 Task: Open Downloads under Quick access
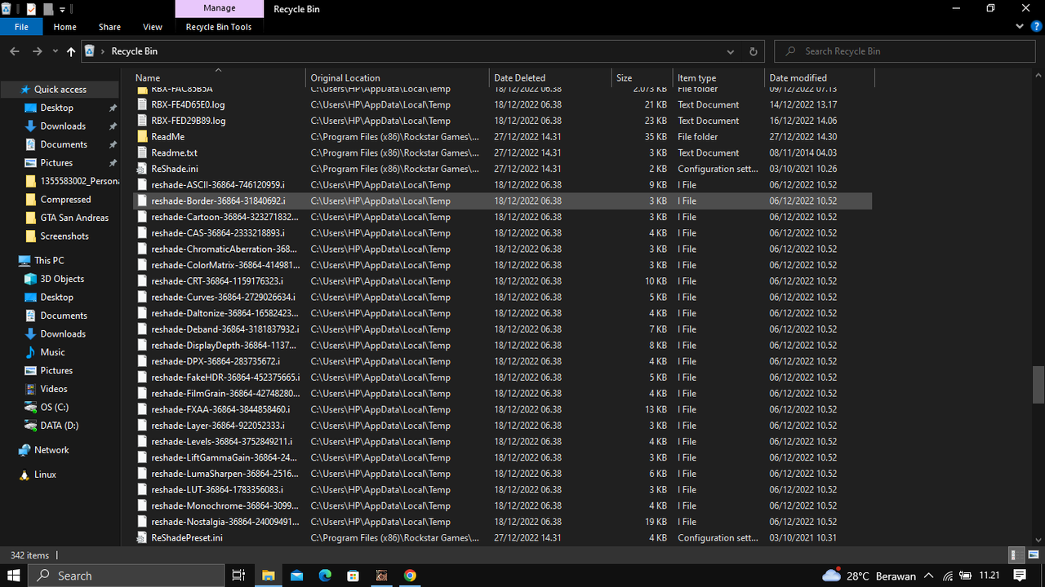(63, 126)
